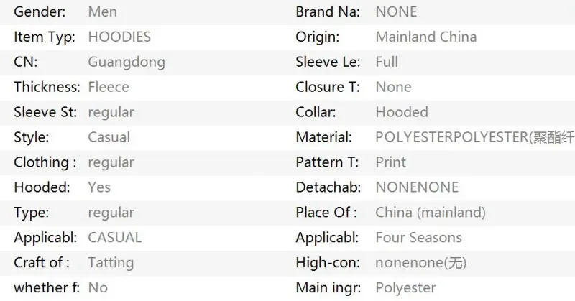Screen dimensions: 575x301
Task: Select the Collar Hooded value
Action: pos(402,112)
